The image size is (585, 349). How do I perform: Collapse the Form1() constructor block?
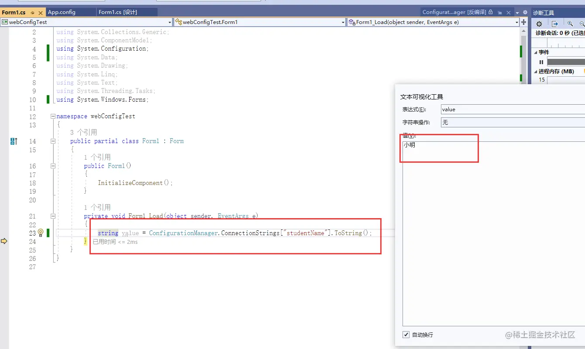click(x=53, y=166)
